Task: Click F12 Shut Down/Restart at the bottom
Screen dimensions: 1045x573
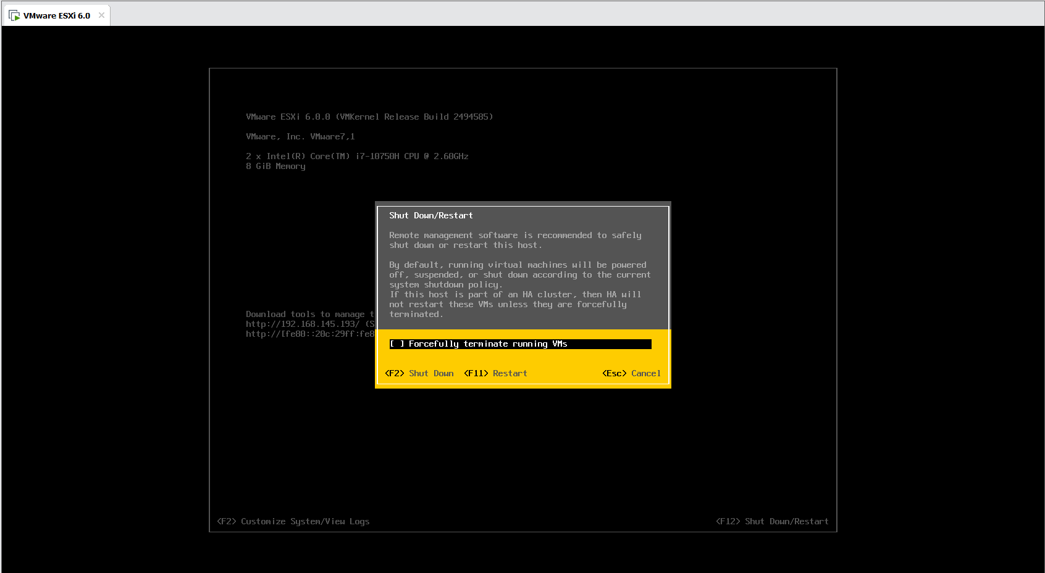Action: [x=772, y=522]
